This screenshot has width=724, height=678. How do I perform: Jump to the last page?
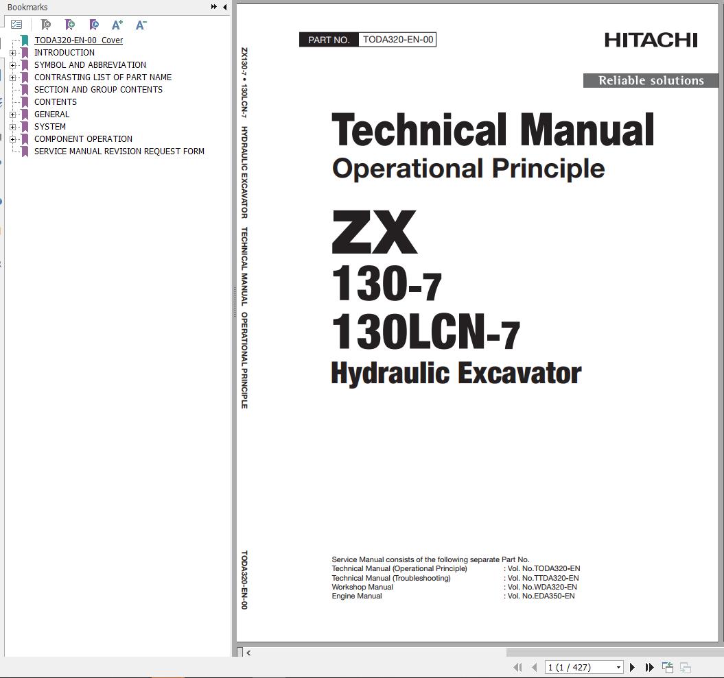(649, 667)
